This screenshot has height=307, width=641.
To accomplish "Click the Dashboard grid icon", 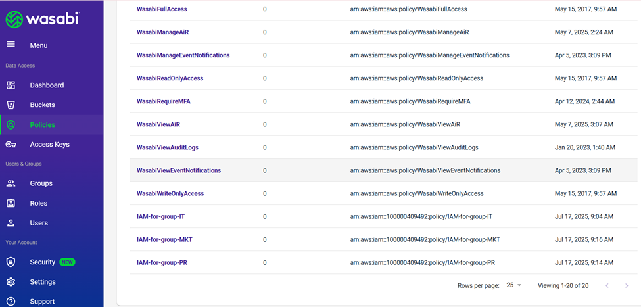I will (x=11, y=85).
